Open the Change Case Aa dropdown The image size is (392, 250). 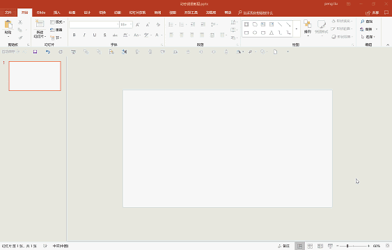coord(136,35)
